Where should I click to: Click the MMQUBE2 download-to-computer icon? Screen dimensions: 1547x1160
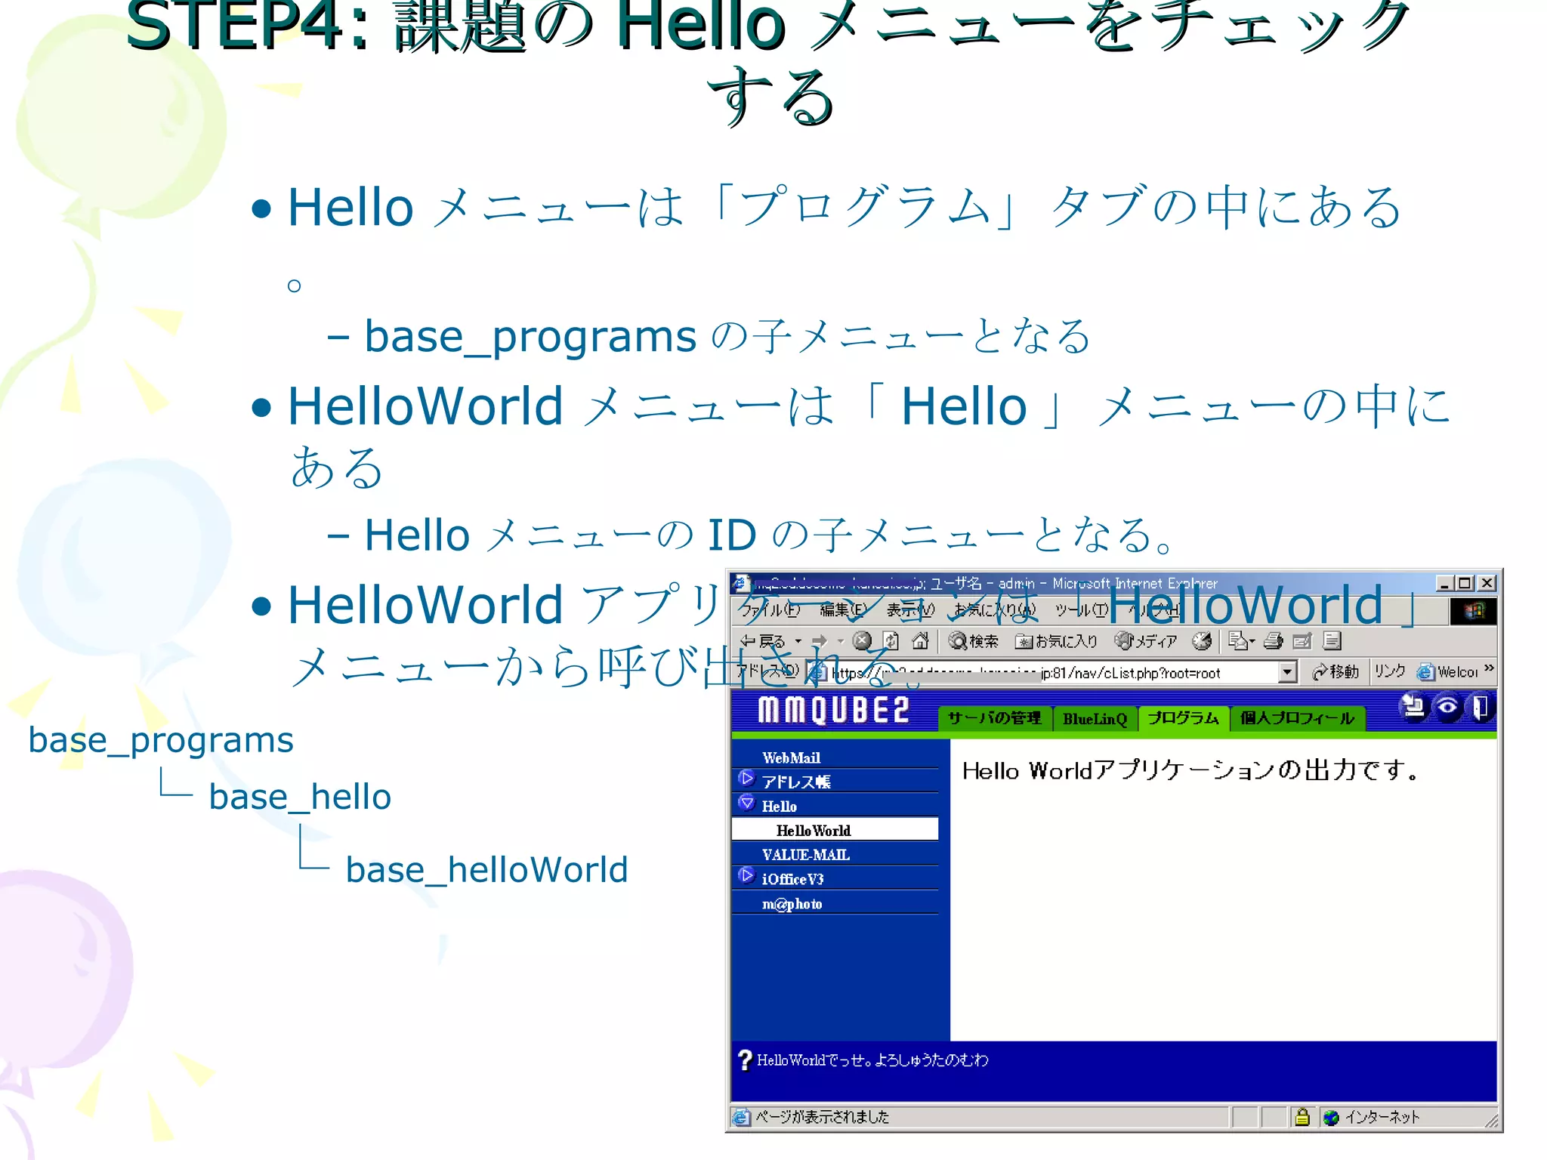coord(1413,707)
